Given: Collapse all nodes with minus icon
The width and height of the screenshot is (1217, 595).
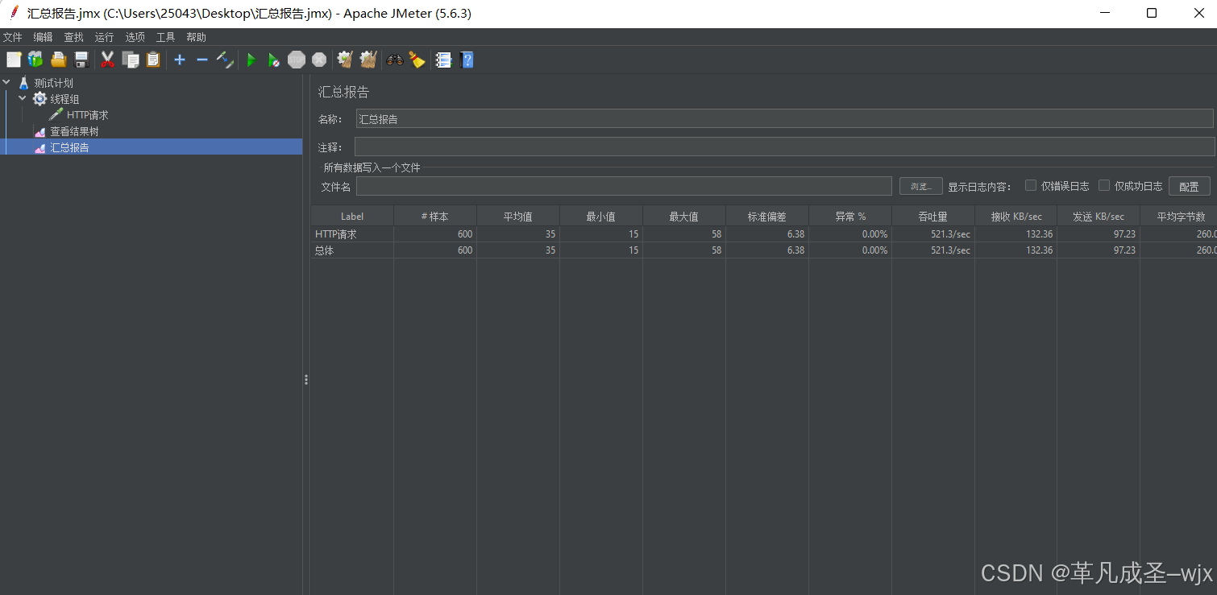Looking at the screenshot, I should (x=202, y=60).
